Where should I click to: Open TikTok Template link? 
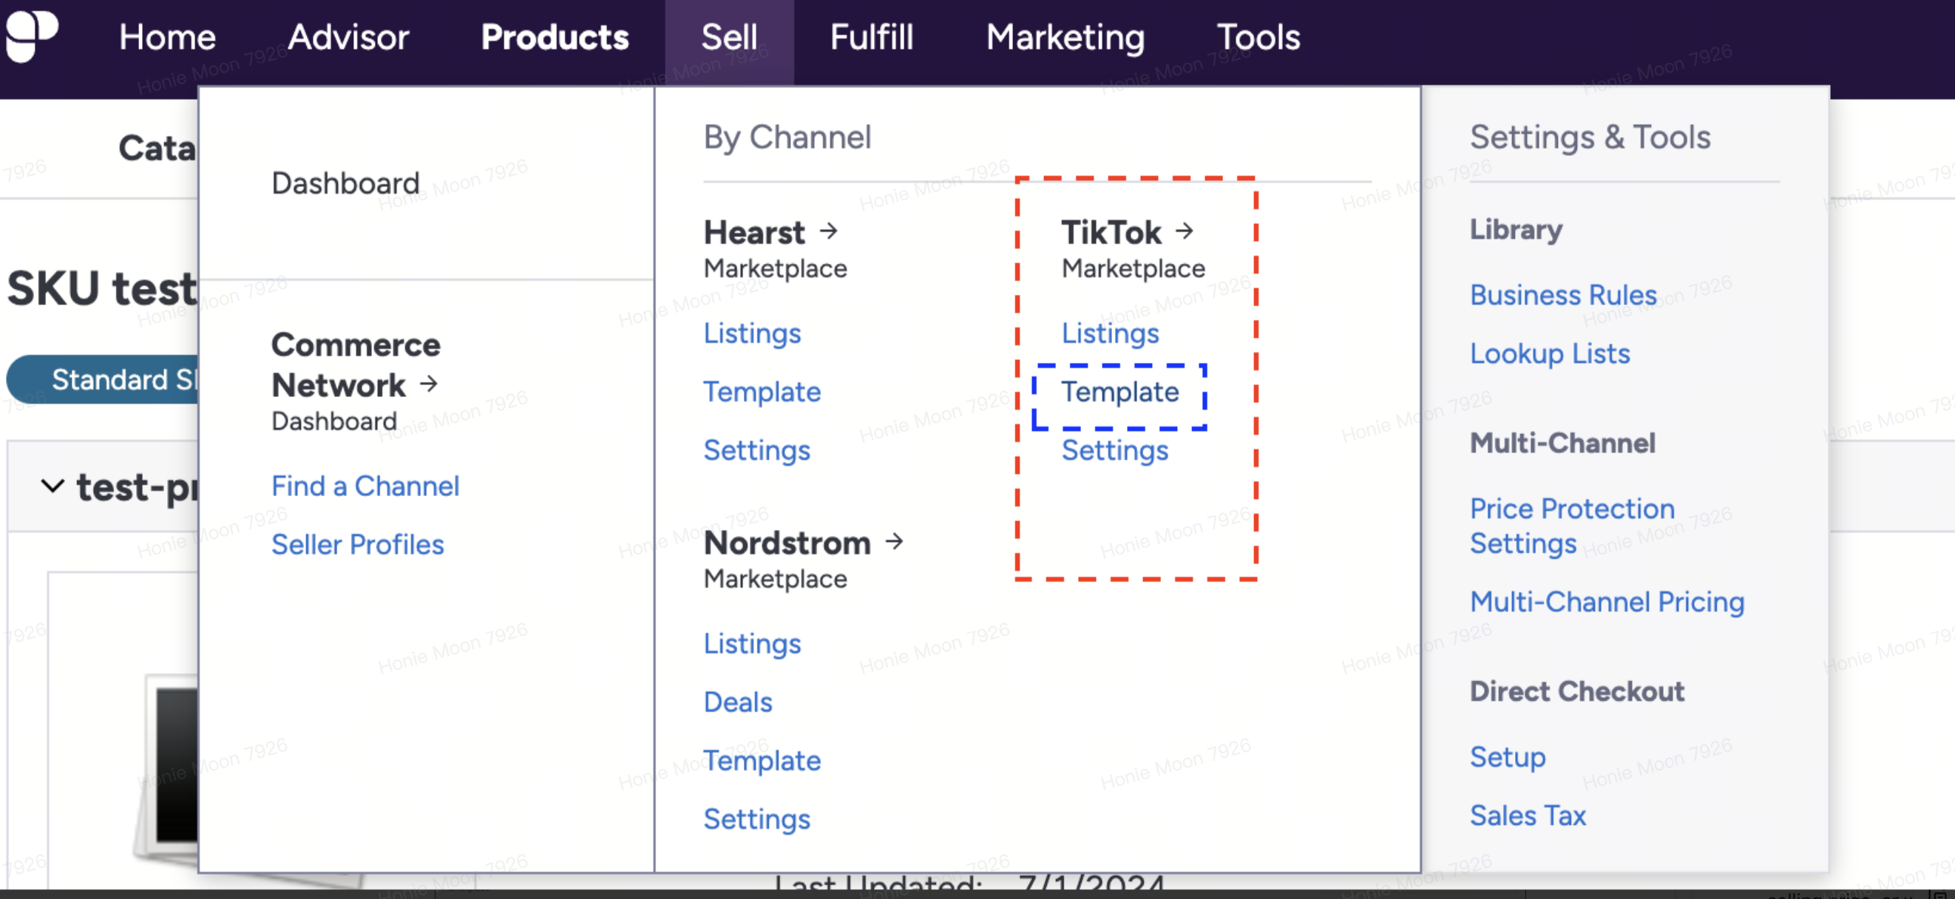(1119, 393)
